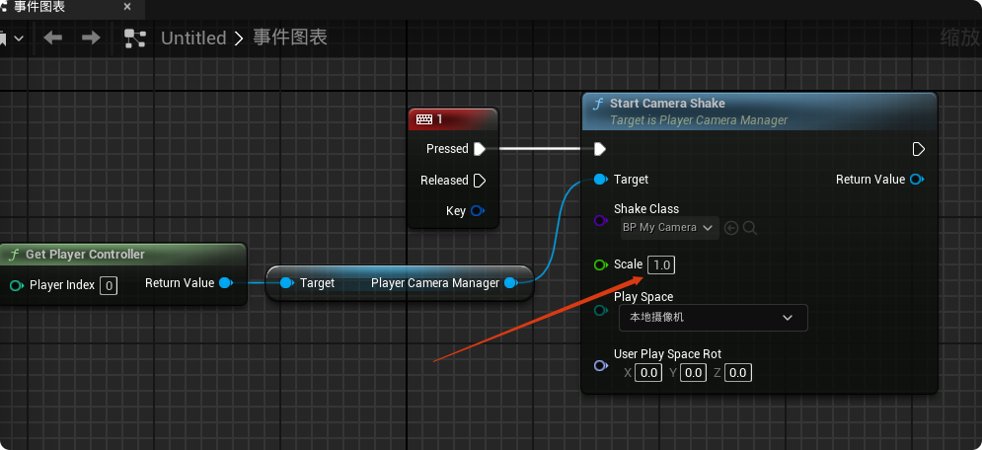Click Start Camera Shake Return Value pin
The image size is (982, 450).
click(917, 180)
